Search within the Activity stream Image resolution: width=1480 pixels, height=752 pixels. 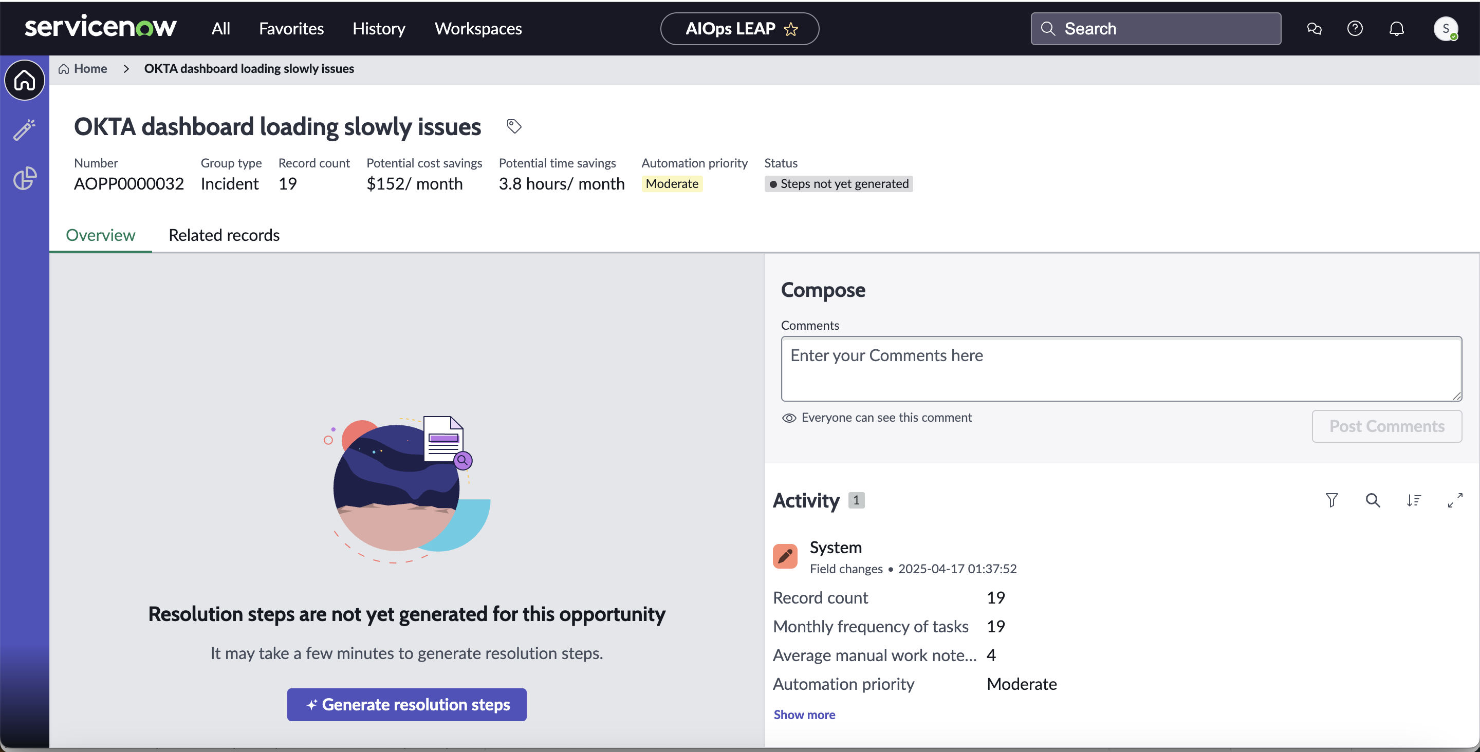pyautogui.click(x=1373, y=500)
